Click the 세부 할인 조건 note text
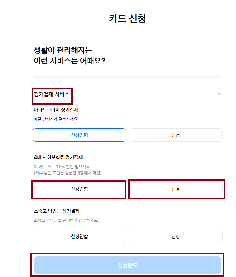Screen dimensions: 236x277 click(x=71, y=171)
